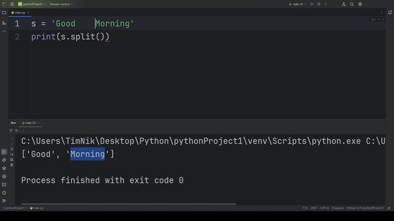Clear all console output trash icon
Image resolution: width=394 pixels, height=221 pixels.
(12, 165)
